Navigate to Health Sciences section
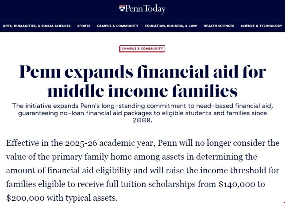 point(219,26)
